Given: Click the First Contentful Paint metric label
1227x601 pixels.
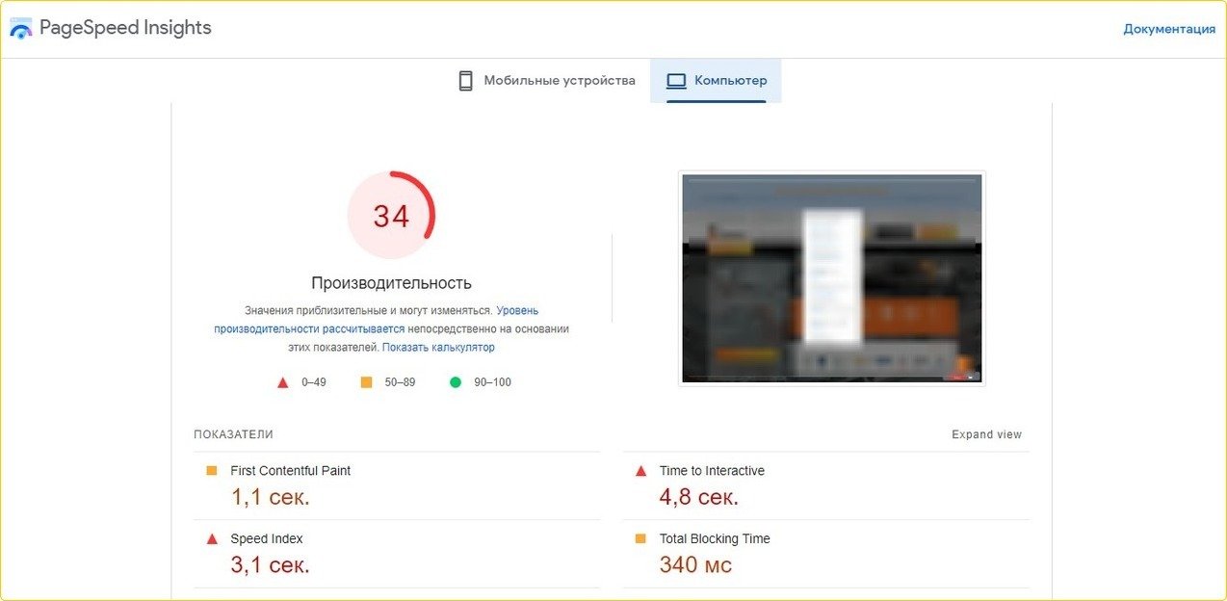Looking at the screenshot, I should coord(290,471).
